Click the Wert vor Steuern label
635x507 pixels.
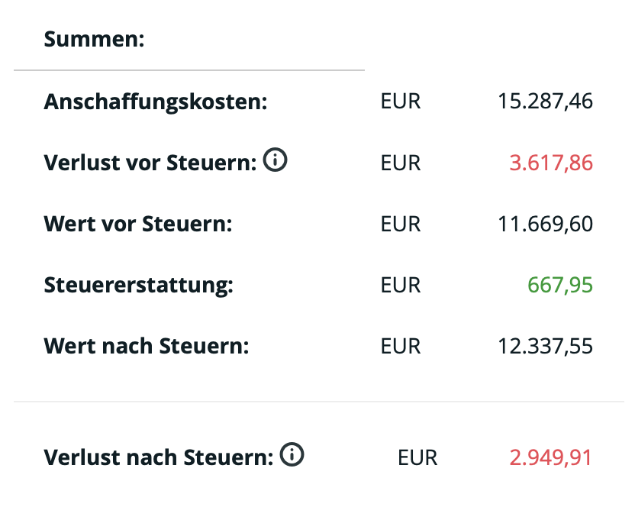tap(137, 224)
